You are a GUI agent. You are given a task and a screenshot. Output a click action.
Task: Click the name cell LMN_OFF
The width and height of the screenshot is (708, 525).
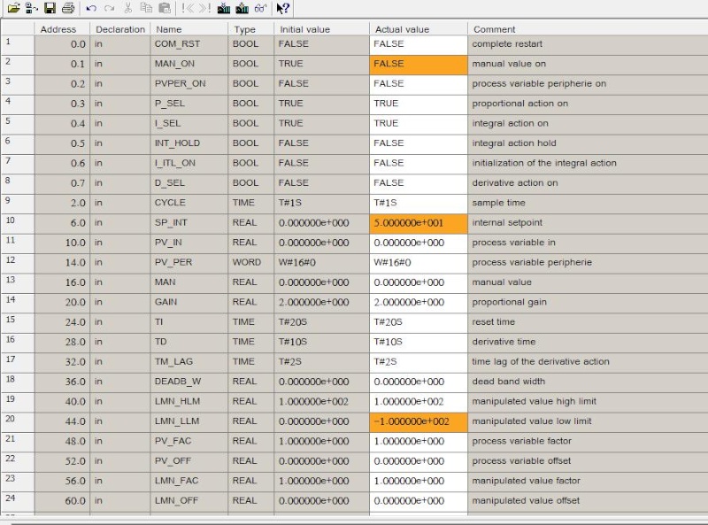[x=189, y=502]
